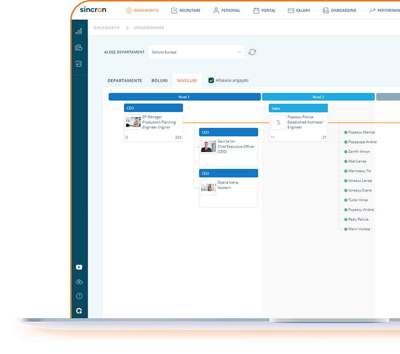The height and width of the screenshot is (354, 400).
Task: Click the YouTube play icon in sidebar
Action: point(79,267)
